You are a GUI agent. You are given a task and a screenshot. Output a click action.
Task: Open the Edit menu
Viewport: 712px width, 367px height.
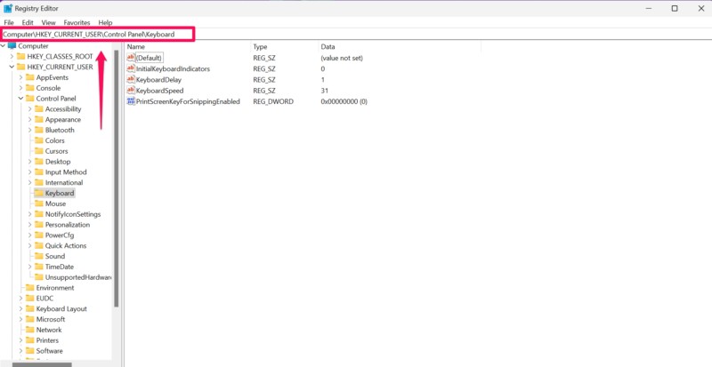coord(28,22)
